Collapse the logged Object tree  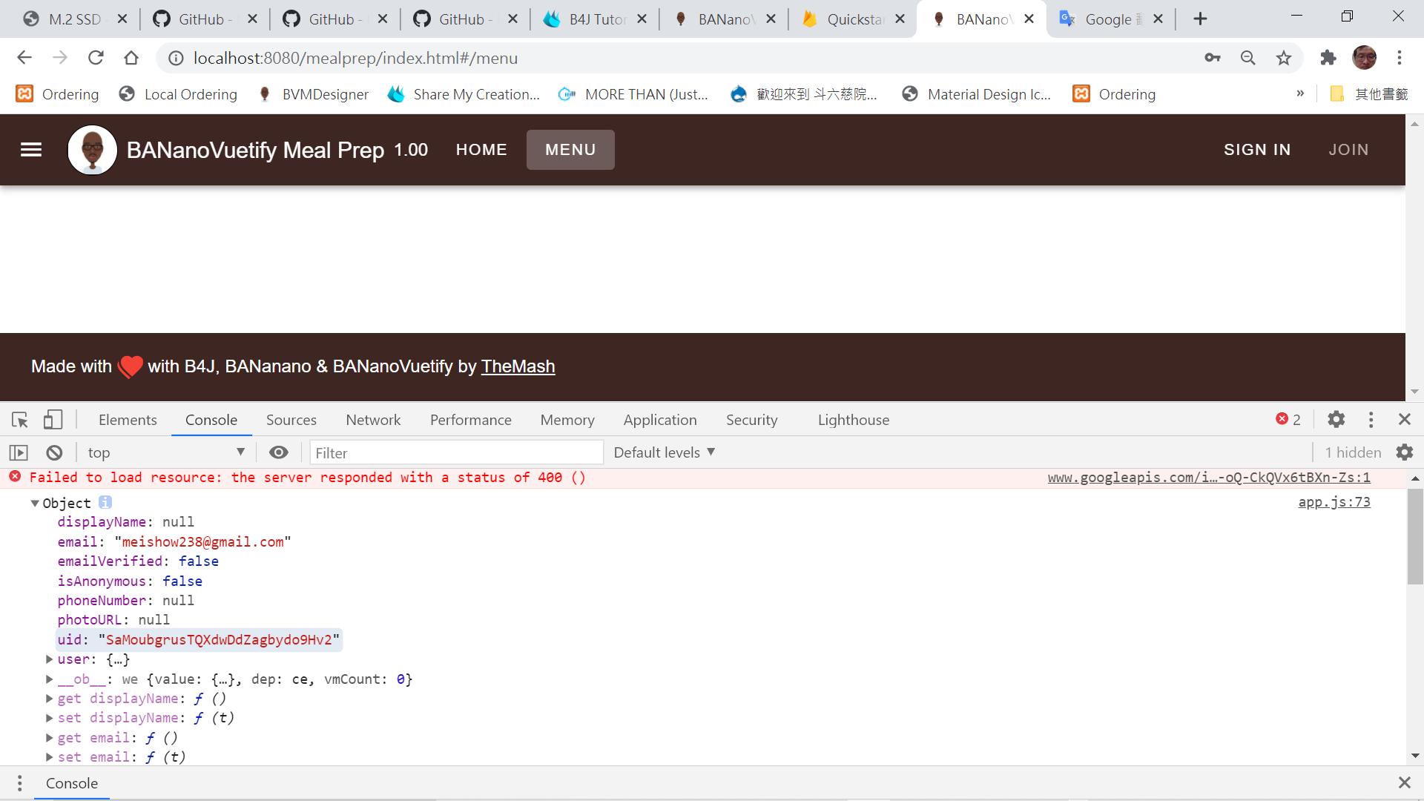coord(35,504)
